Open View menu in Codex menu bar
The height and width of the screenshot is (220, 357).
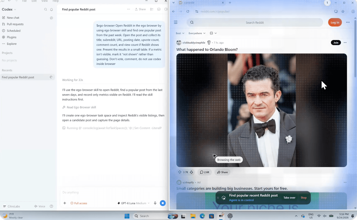45,1
